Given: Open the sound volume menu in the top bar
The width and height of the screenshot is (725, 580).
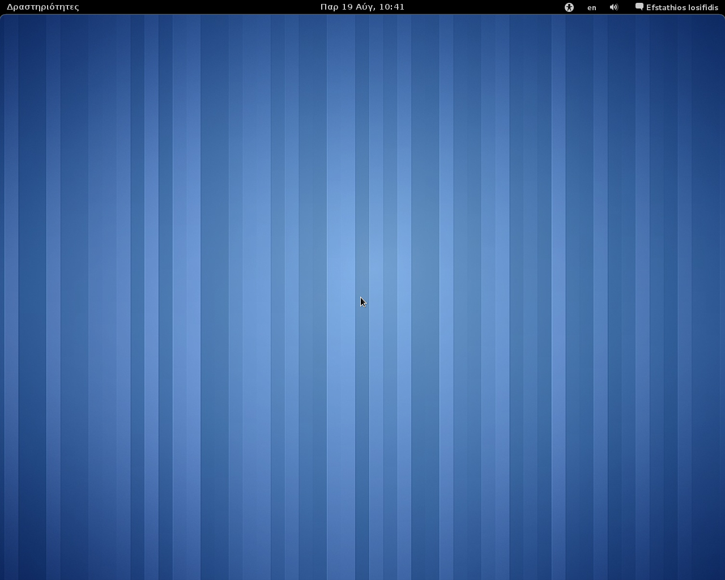Looking at the screenshot, I should click(614, 7).
